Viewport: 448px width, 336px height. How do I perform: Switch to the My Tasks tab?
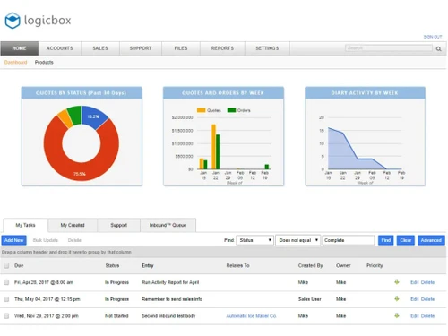click(25, 225)
